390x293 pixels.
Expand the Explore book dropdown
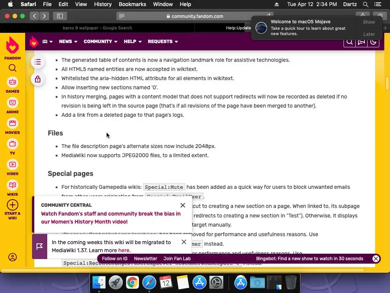pos(47,42)
